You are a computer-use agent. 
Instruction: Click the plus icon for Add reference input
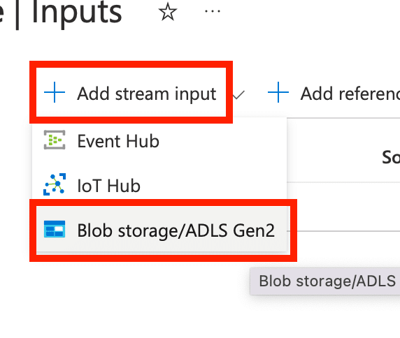coord(278,92)
